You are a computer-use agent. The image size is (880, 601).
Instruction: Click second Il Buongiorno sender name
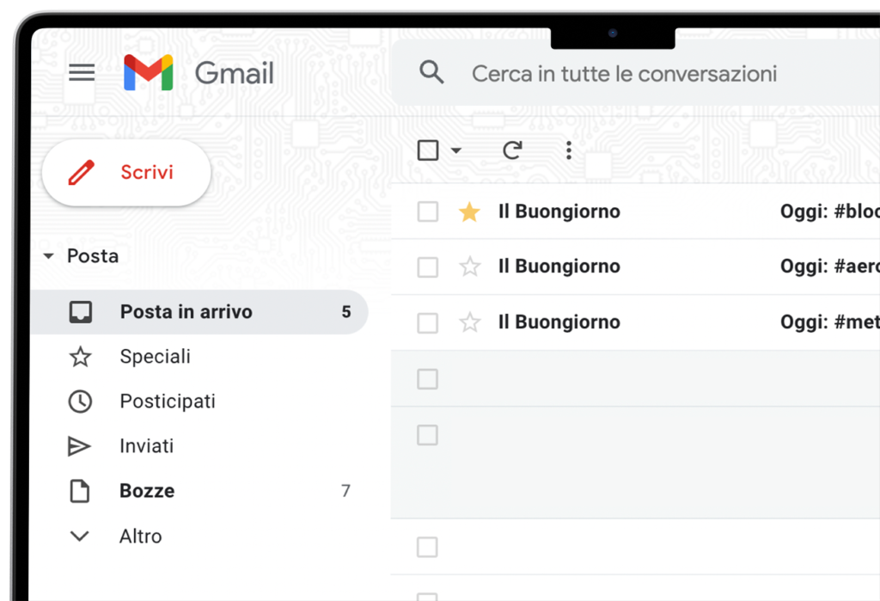pos(559,267)
